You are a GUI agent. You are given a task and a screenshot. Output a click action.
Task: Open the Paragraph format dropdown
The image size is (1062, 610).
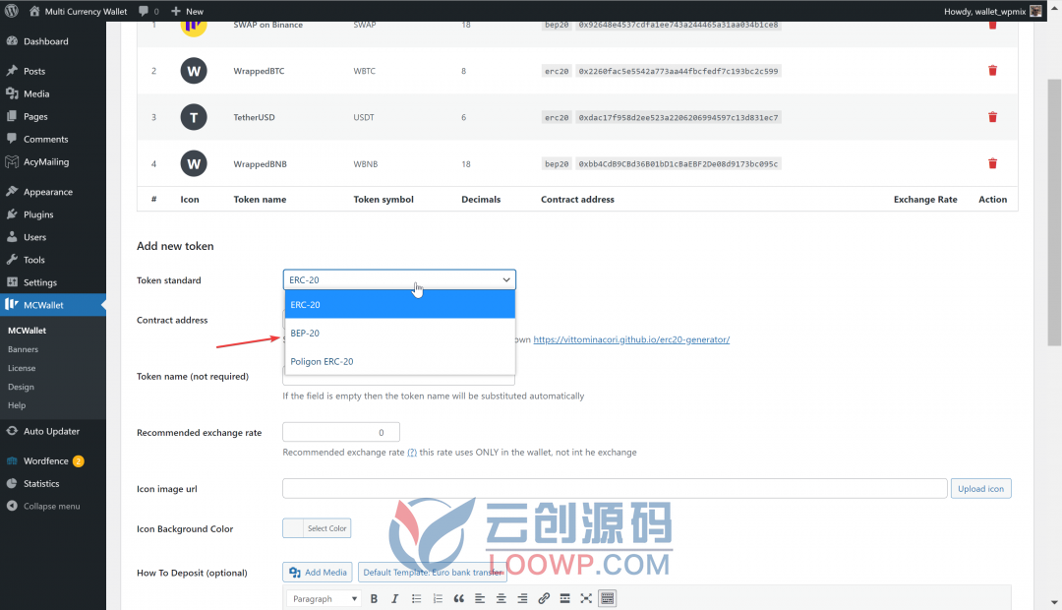pyautogui.click(x=324, y=598)
